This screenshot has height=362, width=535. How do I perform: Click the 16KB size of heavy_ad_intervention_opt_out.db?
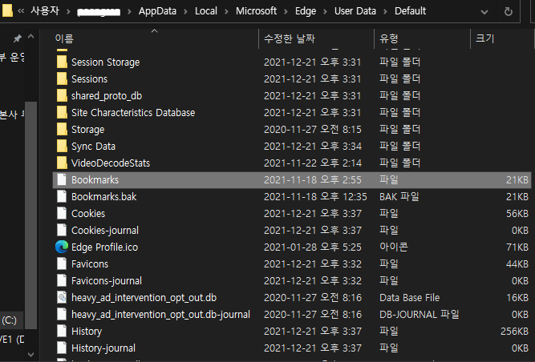[517, 298]
